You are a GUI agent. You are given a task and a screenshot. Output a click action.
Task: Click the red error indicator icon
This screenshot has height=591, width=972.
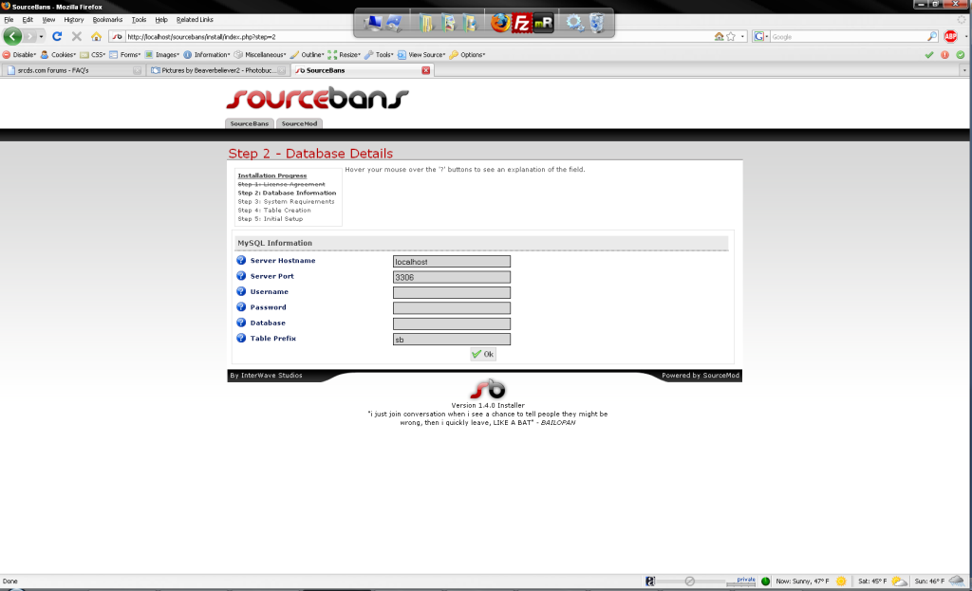[x=944, y=54]
